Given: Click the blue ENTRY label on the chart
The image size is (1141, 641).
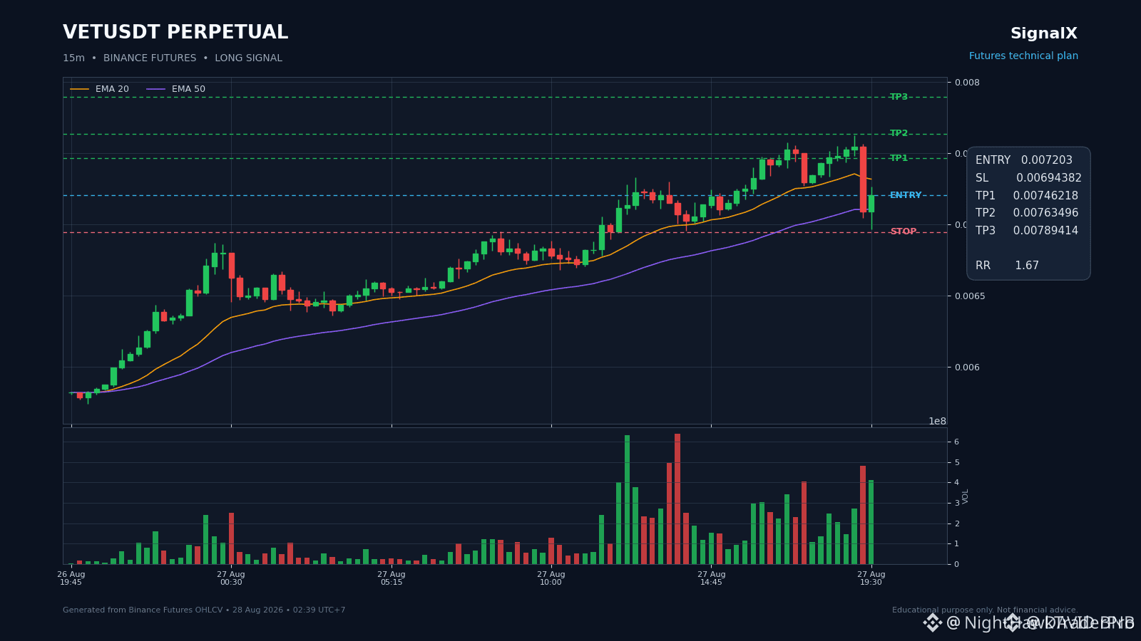Looking at the screenshot, I should pos(906,195).
